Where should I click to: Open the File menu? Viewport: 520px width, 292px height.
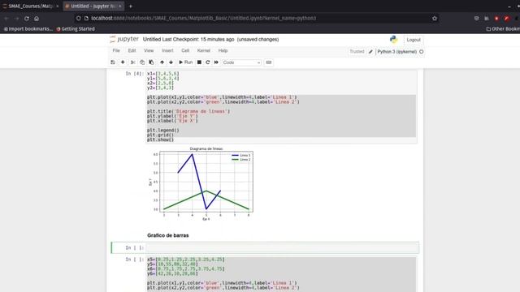click(x=116, y=50)
